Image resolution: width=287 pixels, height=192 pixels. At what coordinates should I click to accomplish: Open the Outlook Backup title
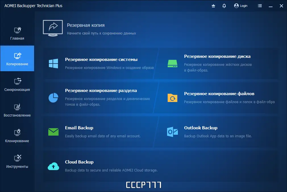click(201, 128)
